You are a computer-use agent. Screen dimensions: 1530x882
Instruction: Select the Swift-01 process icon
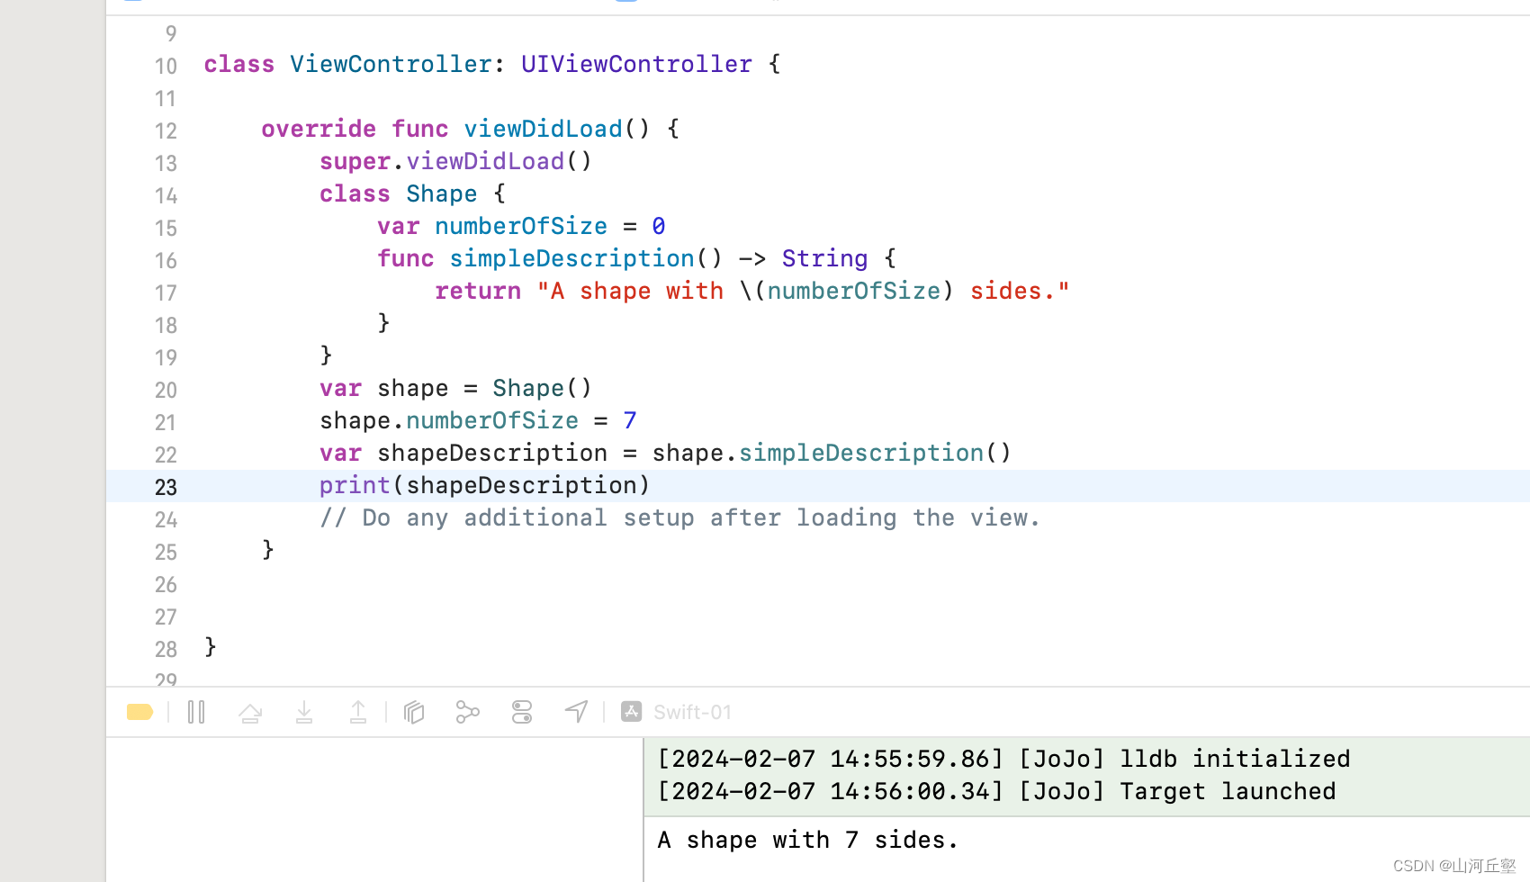coord(632,712)
